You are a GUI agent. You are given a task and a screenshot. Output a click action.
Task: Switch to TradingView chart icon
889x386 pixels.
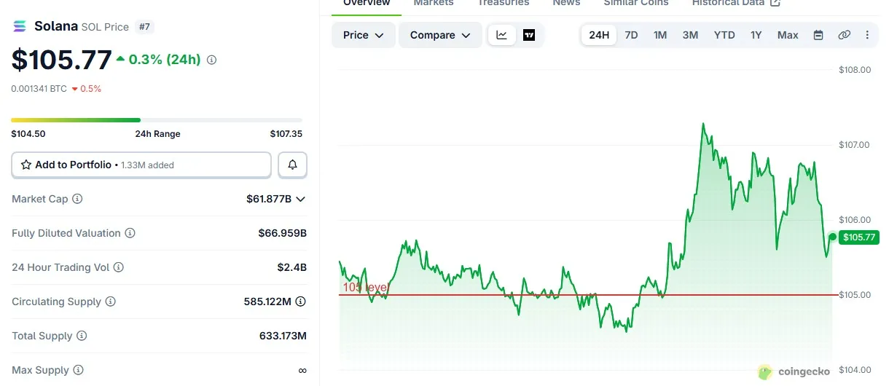[529, 35]
